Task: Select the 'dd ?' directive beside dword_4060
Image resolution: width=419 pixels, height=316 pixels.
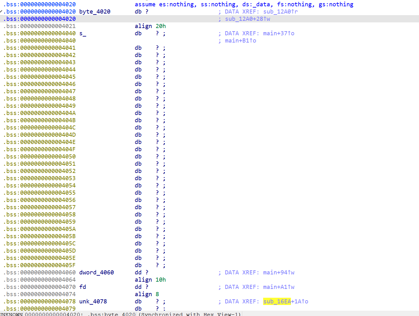Action: coord(141,273)
